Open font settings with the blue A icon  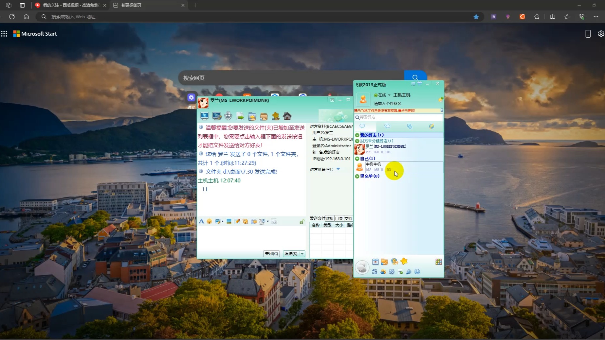[201, 221]
